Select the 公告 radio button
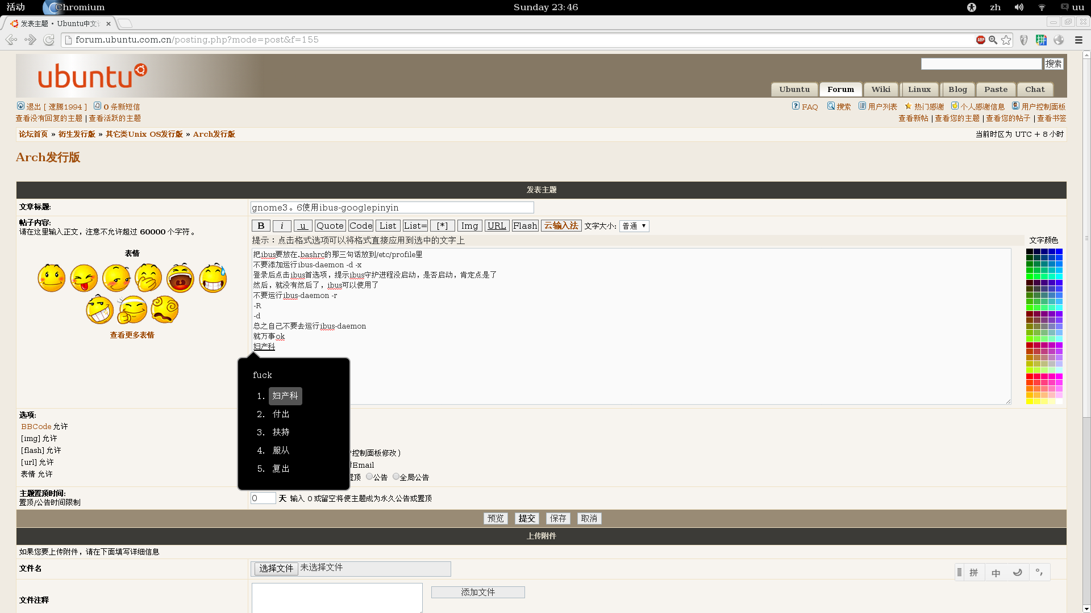The height and width of the screenshot is (613, 1091). [x=369, y=477]
